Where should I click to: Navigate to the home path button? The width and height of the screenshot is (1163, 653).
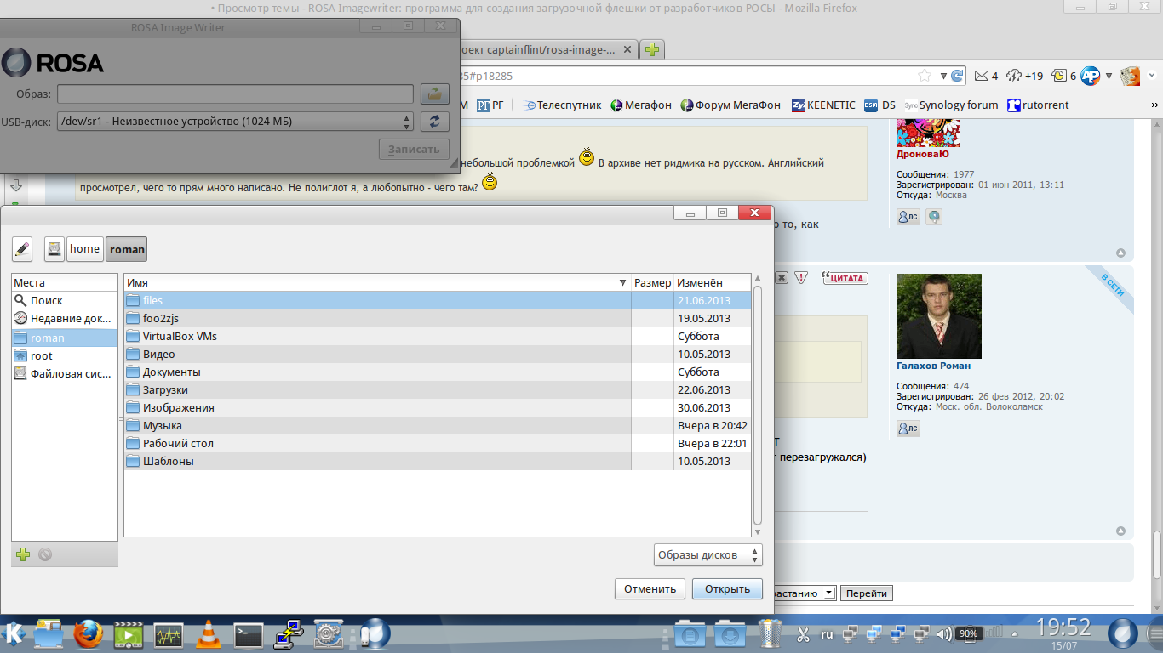(x=84, y=249)
